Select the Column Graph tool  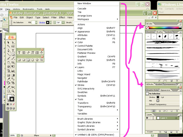tap(13, 71)
